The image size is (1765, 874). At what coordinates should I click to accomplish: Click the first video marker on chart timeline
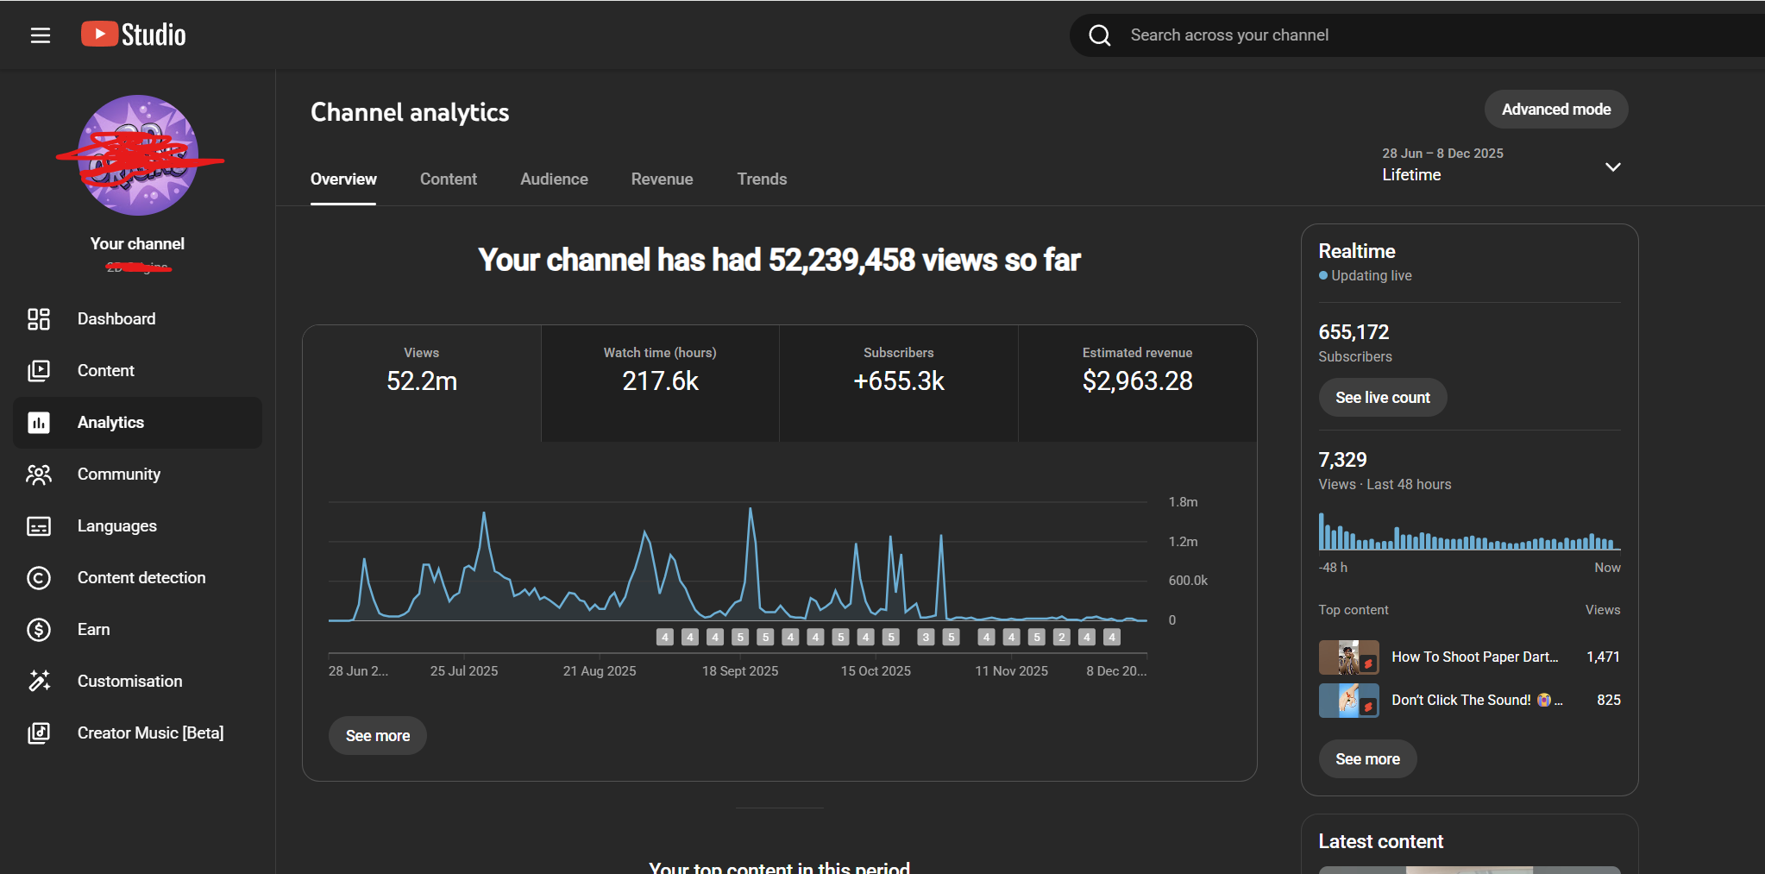pos(664,638)
